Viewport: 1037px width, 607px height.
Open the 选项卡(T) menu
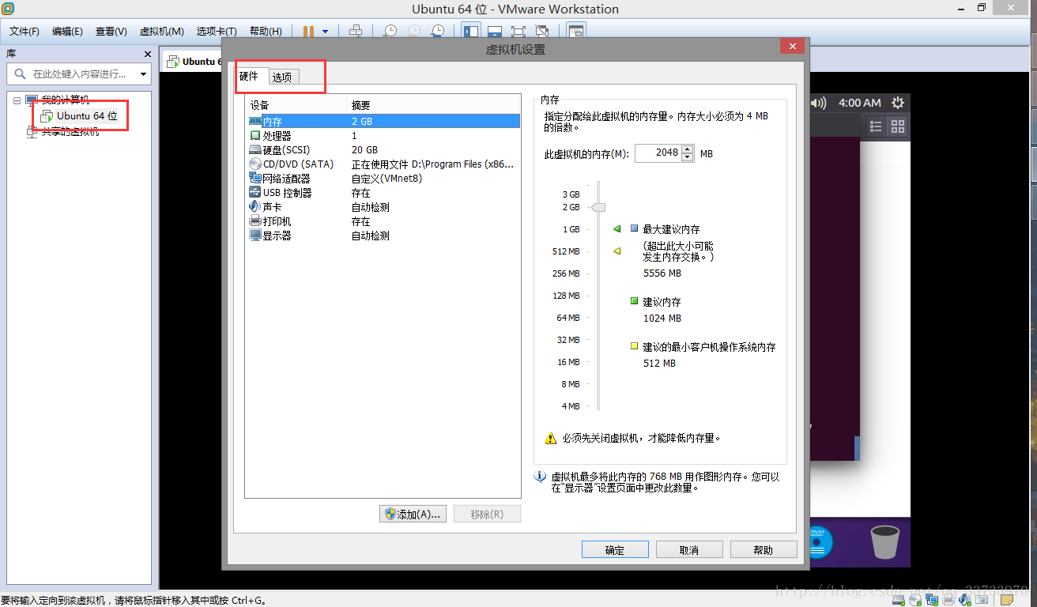click(217, 31)
